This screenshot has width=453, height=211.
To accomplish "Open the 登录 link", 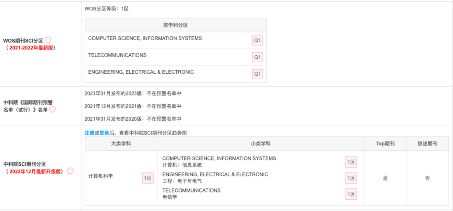I will click(104, 133).
